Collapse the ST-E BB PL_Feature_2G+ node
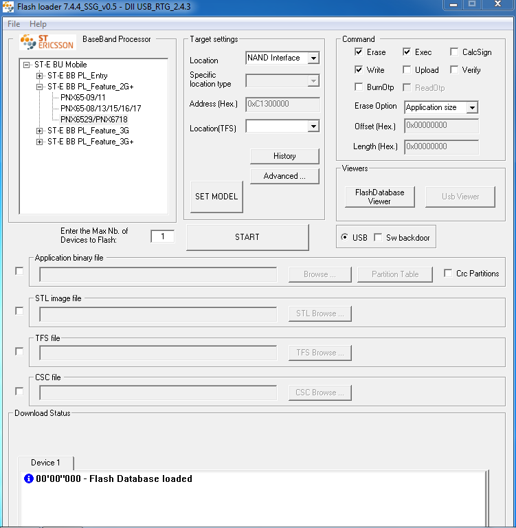 pos(39,87)
